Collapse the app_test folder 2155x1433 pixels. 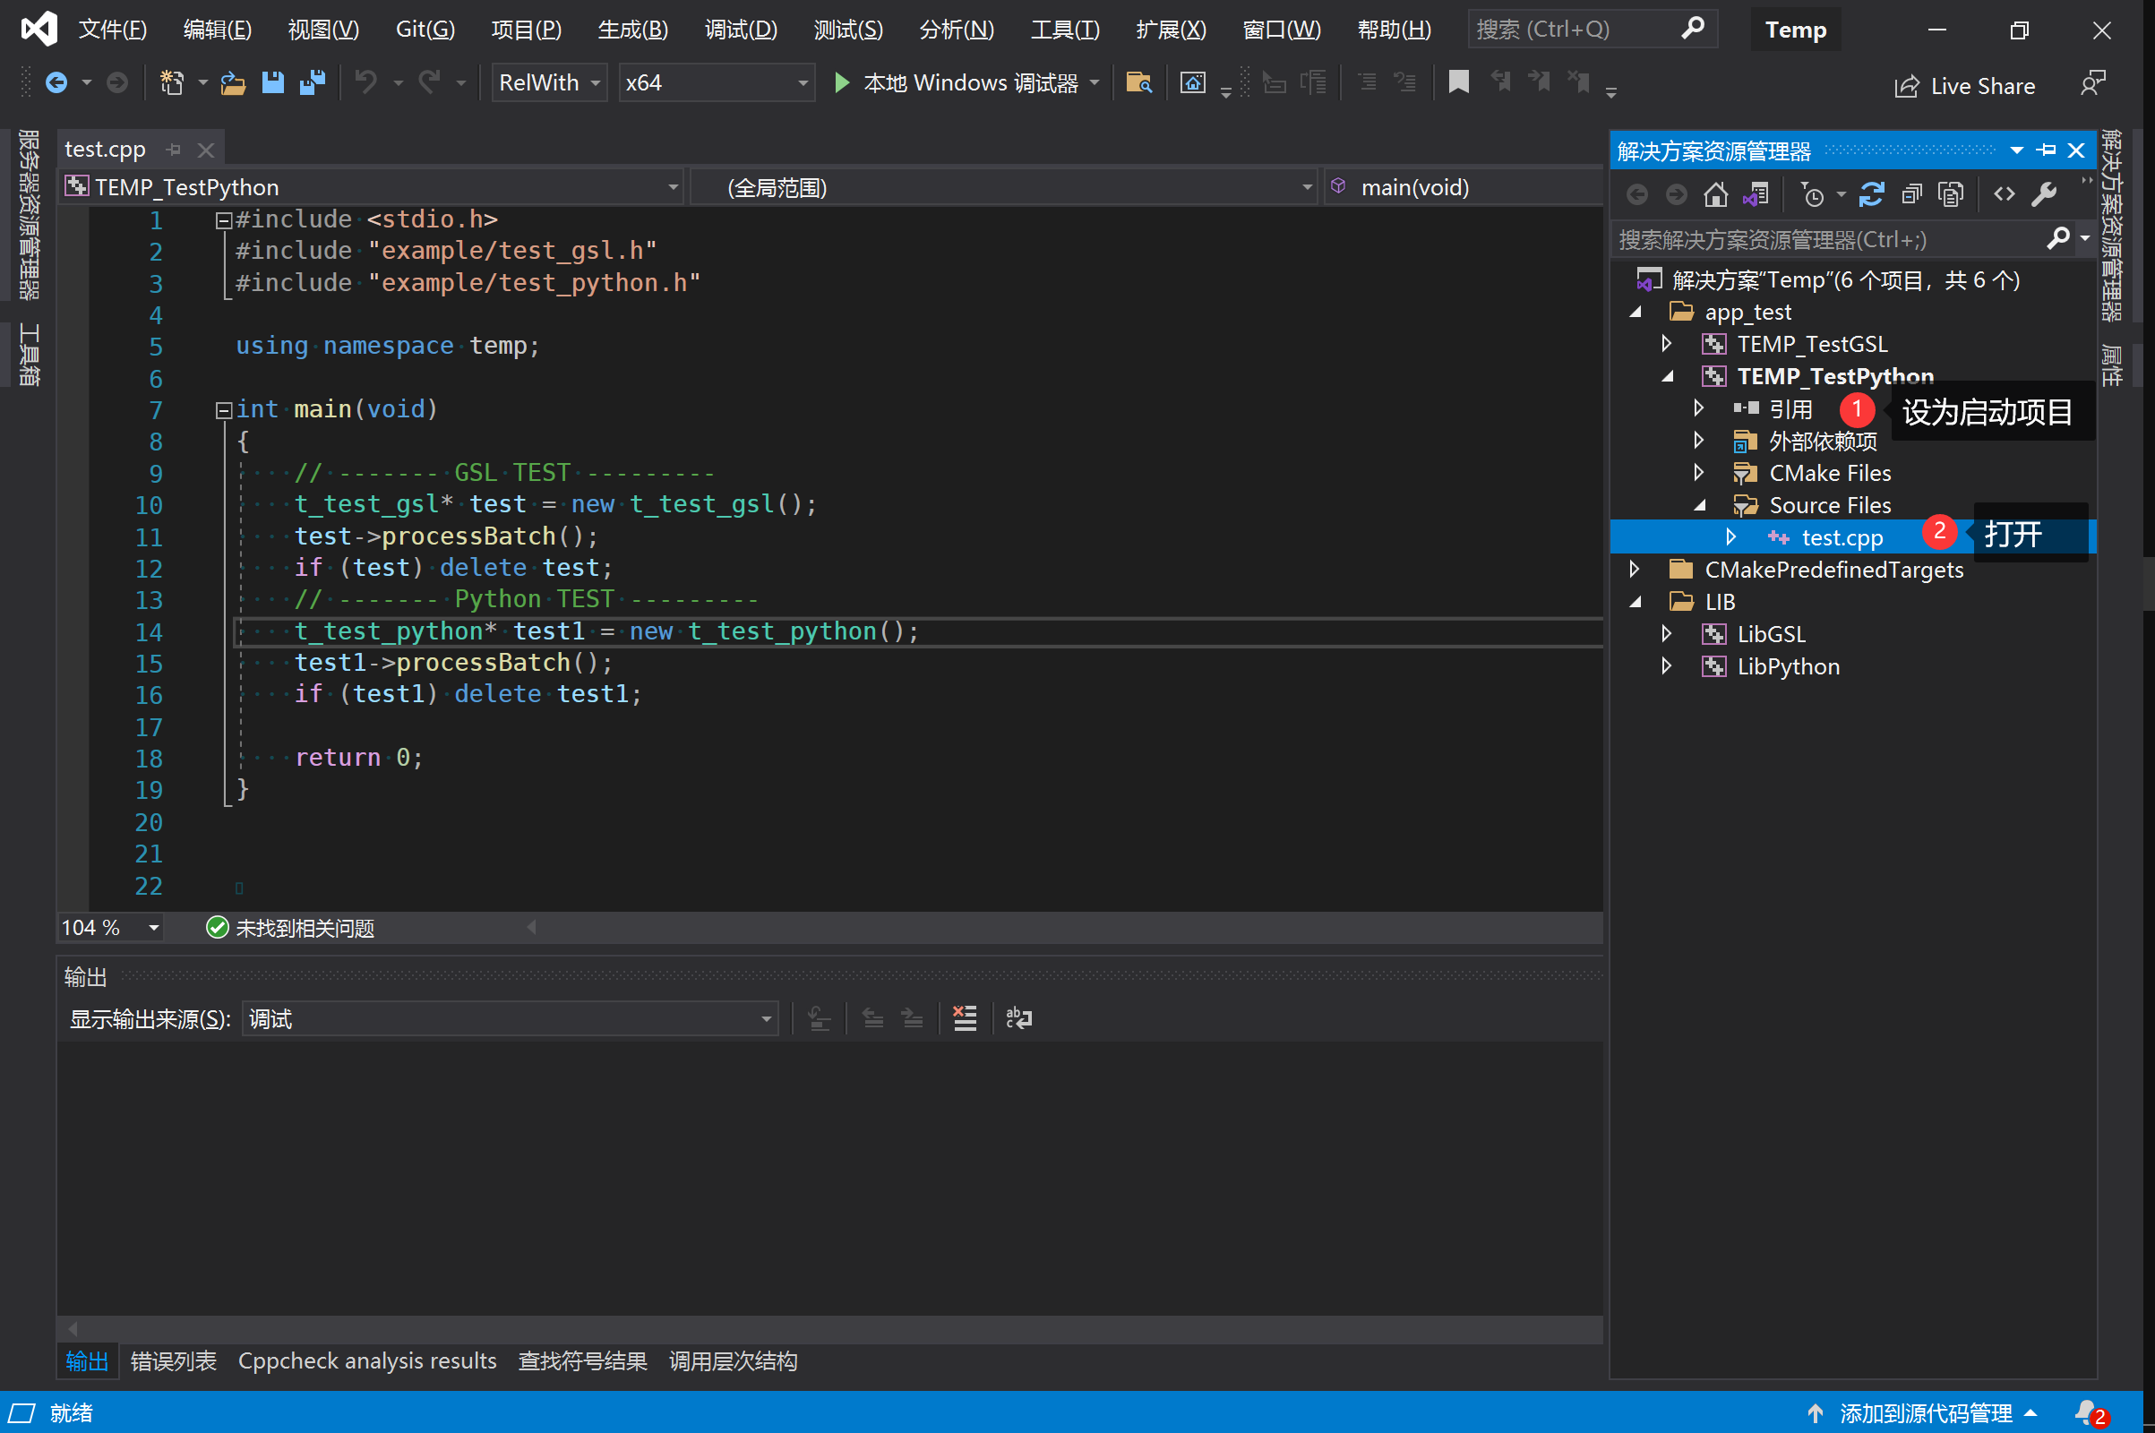(1636, 312)
